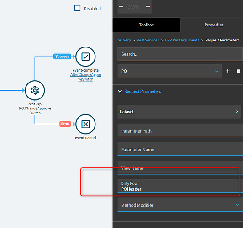
Task: Open the PO dropdown
Action: click(170, 71)
